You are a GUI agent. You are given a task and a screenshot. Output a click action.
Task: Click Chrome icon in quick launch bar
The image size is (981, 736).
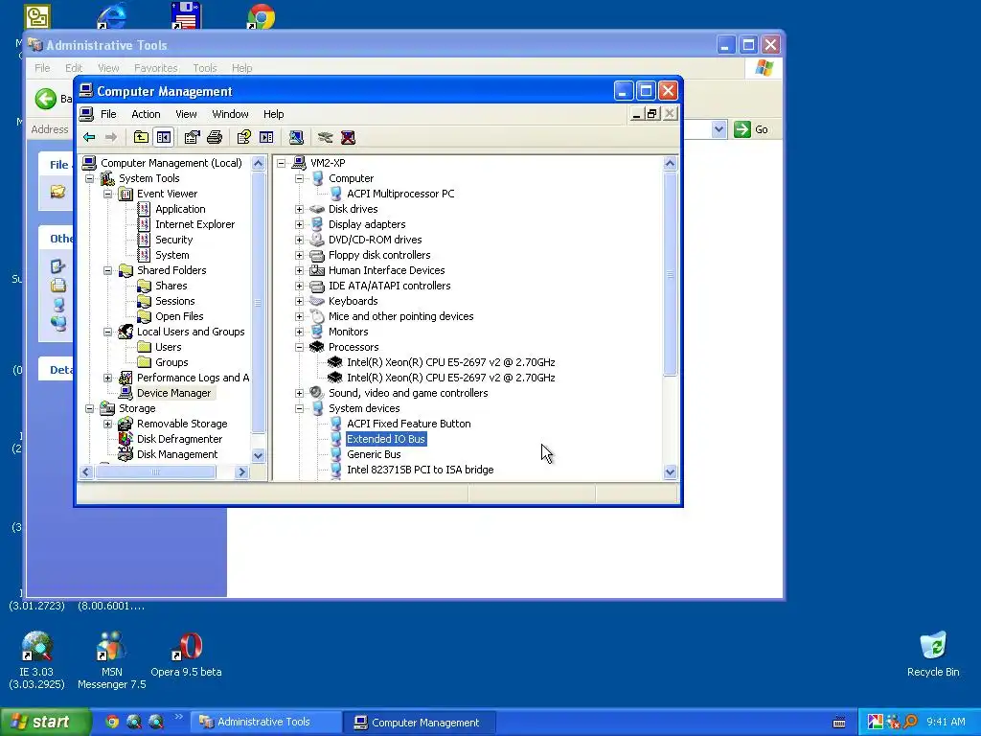(x=112, y=722)
